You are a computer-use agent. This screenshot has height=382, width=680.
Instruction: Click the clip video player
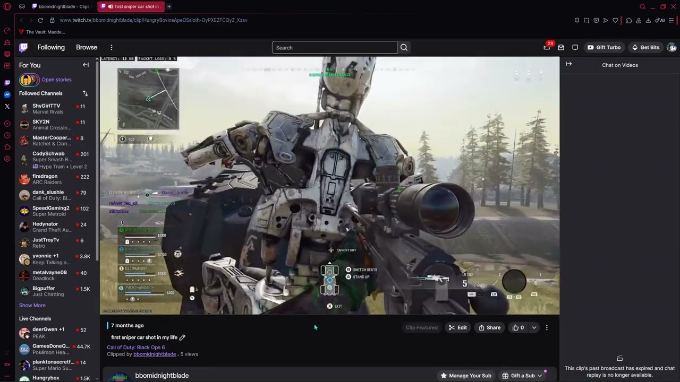(329, 185)
